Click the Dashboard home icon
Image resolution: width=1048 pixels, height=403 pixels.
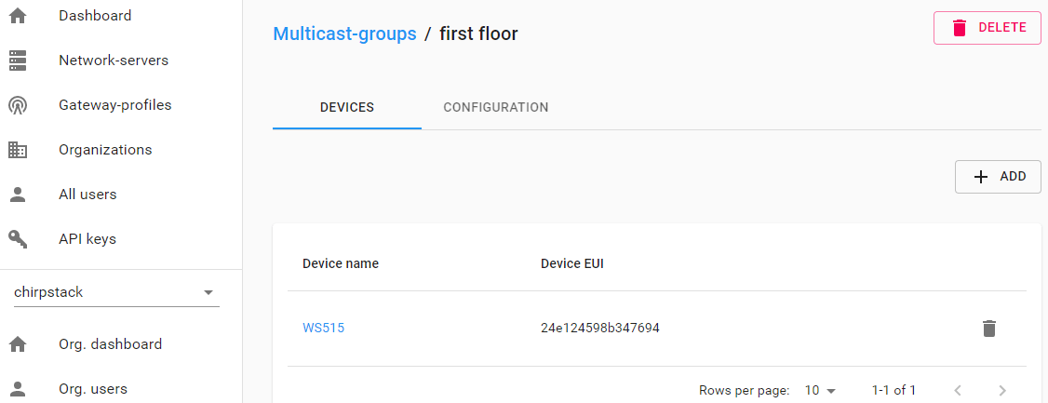click(18, 16)
